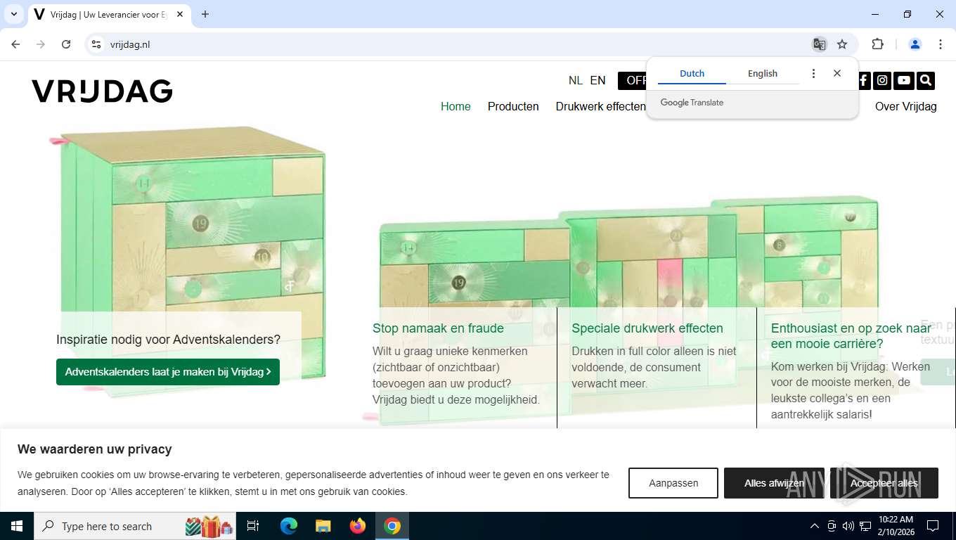This screenshot has width=956, height=540.
Task: Click the Vrijdag browser tab
Action: pos(109,14)
